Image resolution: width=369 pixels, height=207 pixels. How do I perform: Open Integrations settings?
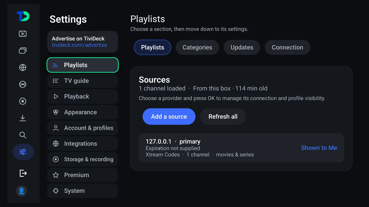tap(83, 144)
